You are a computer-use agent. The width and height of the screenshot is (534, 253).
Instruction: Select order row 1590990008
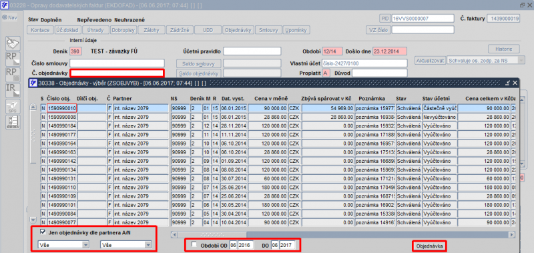click(x=276, y=117)
